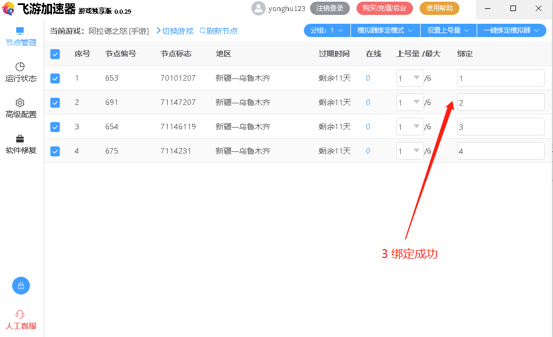
Task: Click node flag 71146119
Action: point(178,127)
